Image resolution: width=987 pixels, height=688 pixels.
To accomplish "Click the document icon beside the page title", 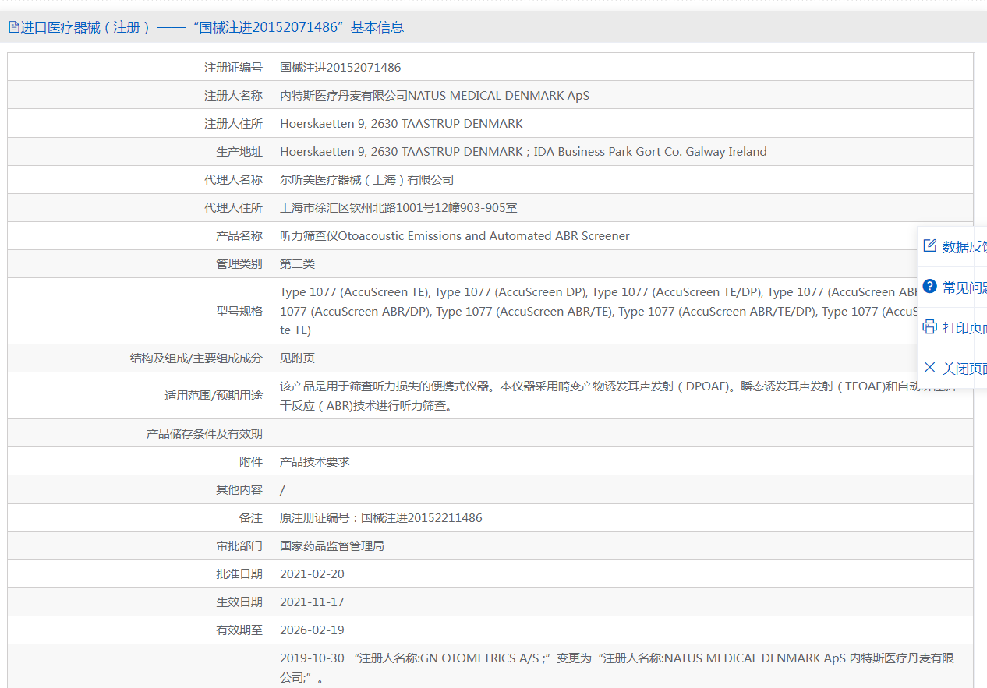I will point(13,27).
